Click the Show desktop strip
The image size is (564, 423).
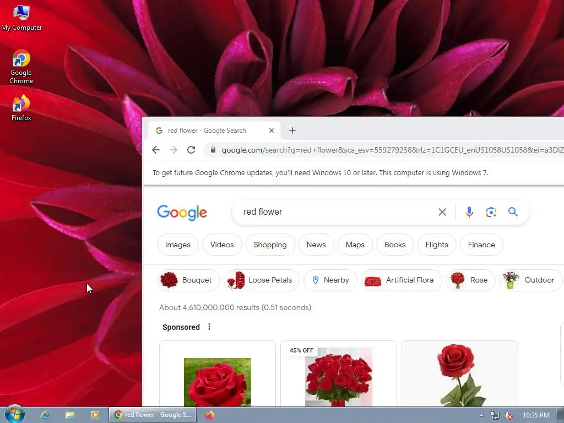pyautogui.click(x=560, y=415)
